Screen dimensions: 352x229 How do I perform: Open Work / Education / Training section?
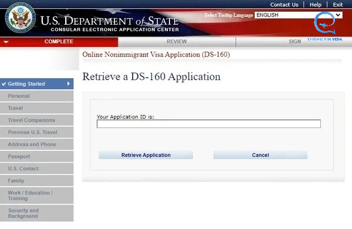click(x=36, y=196)
